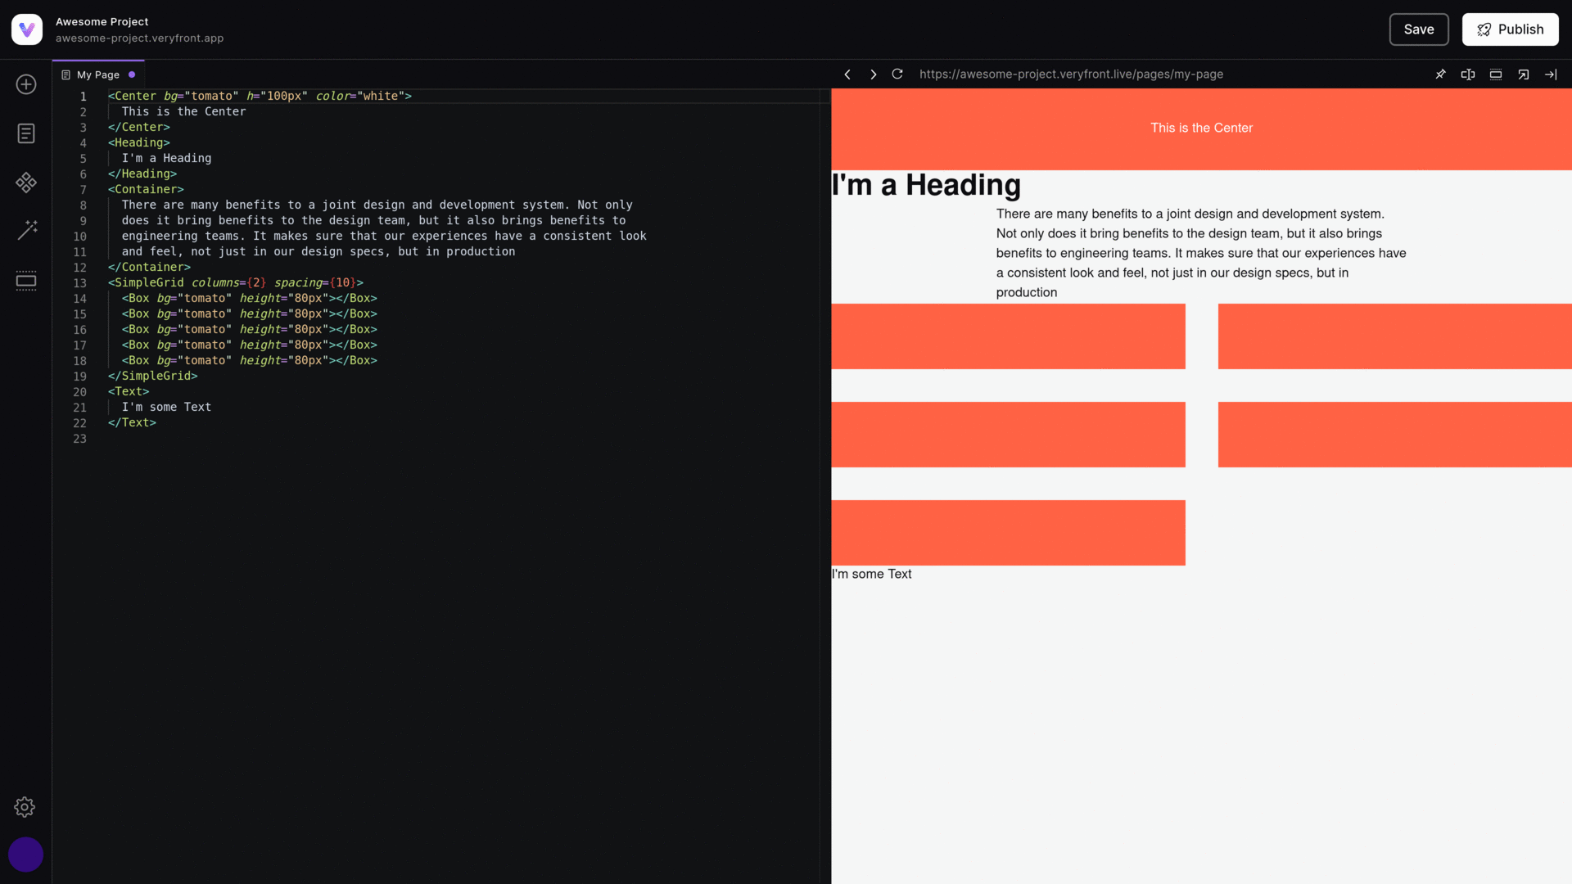This screenshot has height=884, width=1572.
Task: Click the closing Center tag on line 3
Action: (x=138, y=127)
